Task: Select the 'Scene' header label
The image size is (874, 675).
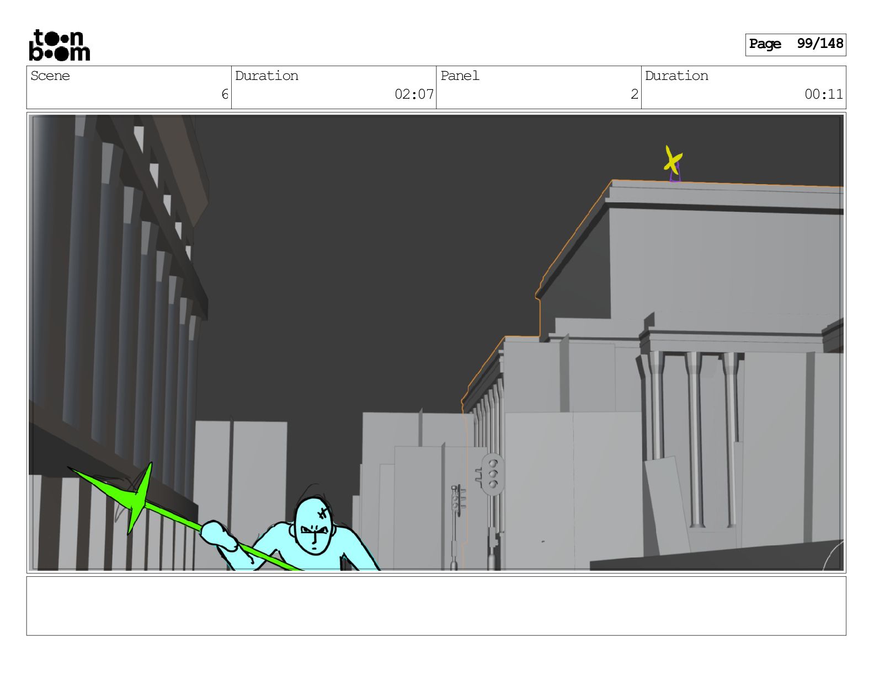Action: (50, 76)
